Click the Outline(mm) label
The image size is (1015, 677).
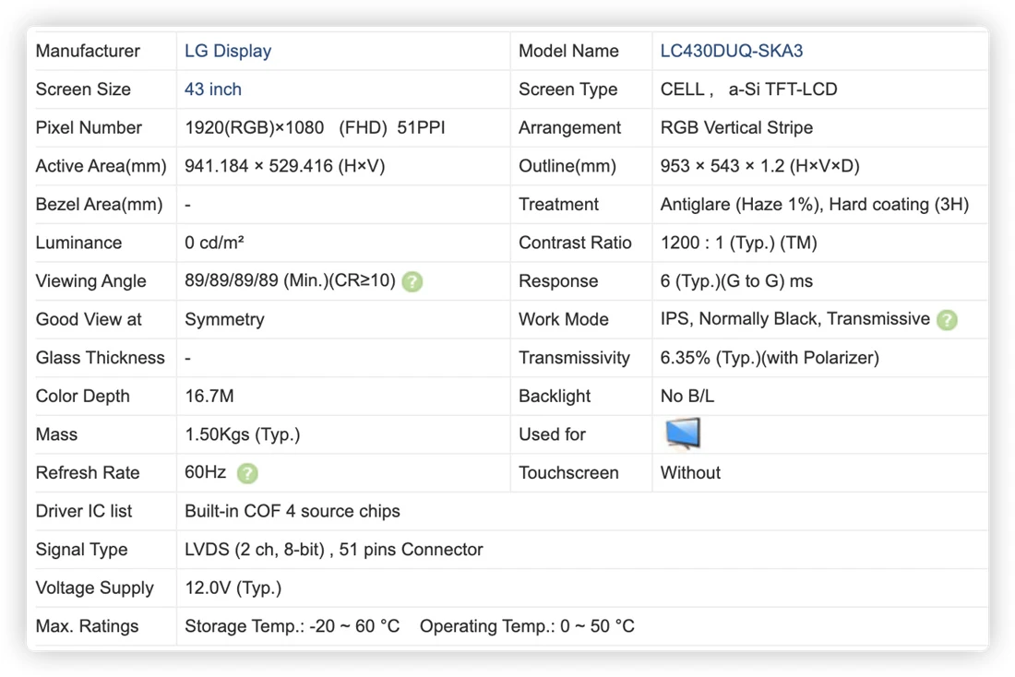coord(567,166)
